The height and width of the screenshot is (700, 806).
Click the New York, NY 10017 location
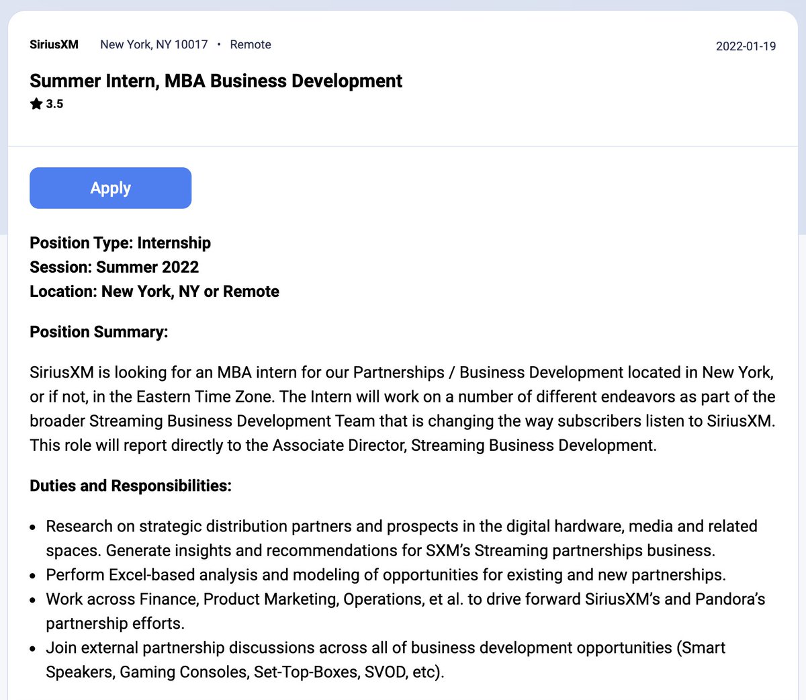[153, 44]
